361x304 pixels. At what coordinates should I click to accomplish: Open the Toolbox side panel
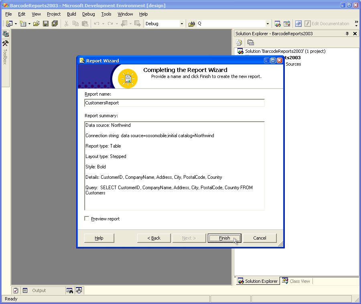(x=5, y=53)
